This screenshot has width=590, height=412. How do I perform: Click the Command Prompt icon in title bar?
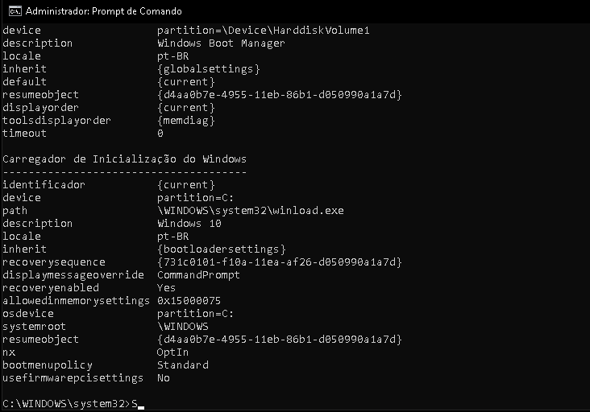[15, 11]
